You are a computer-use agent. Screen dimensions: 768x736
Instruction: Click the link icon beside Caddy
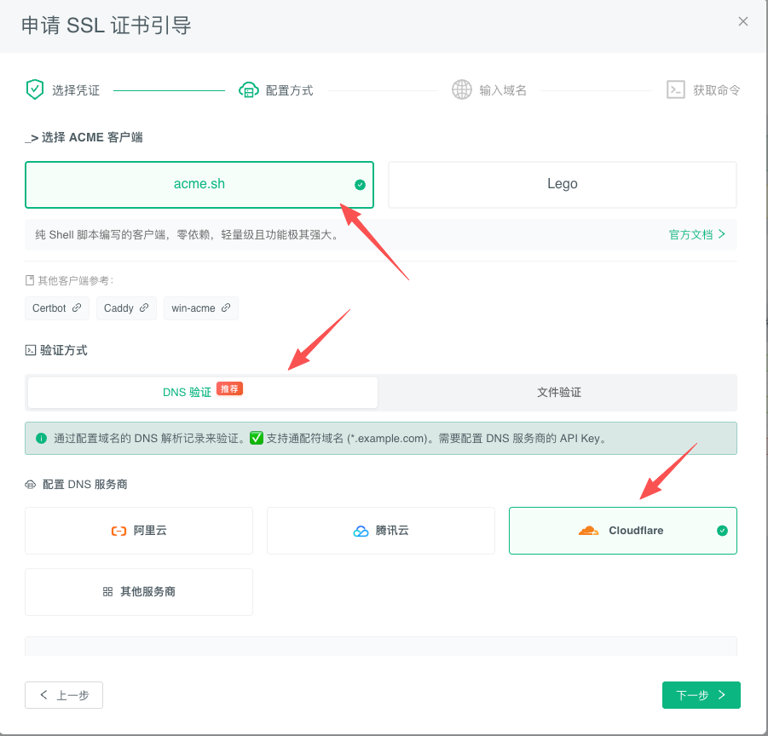144,308
